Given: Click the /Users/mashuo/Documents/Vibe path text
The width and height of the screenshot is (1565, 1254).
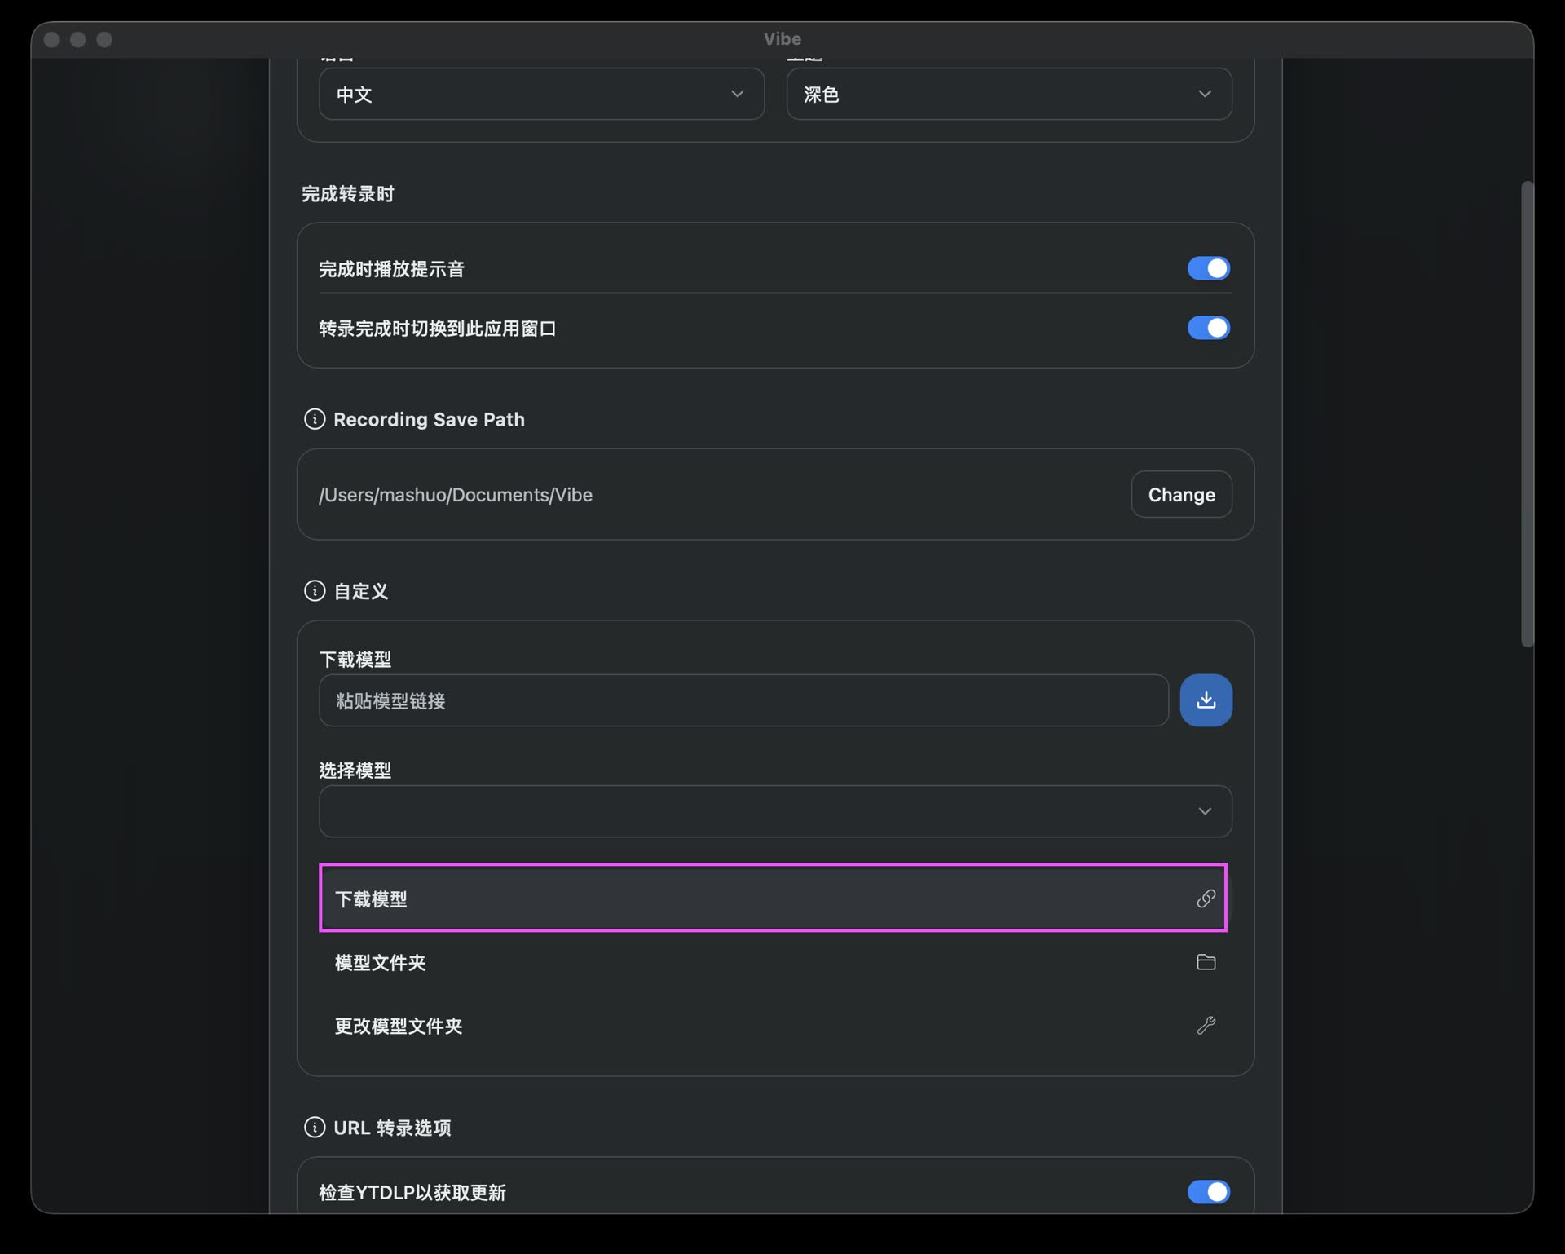Looking at the screenshot, I should (456, 495).
